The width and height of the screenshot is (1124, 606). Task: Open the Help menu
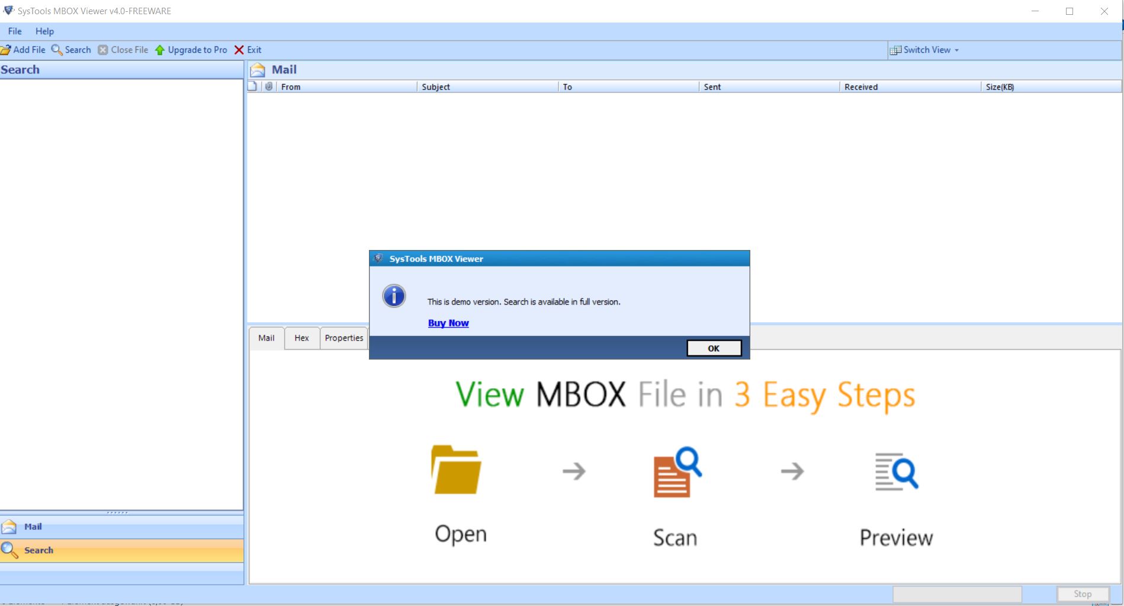tap(44, 31)
